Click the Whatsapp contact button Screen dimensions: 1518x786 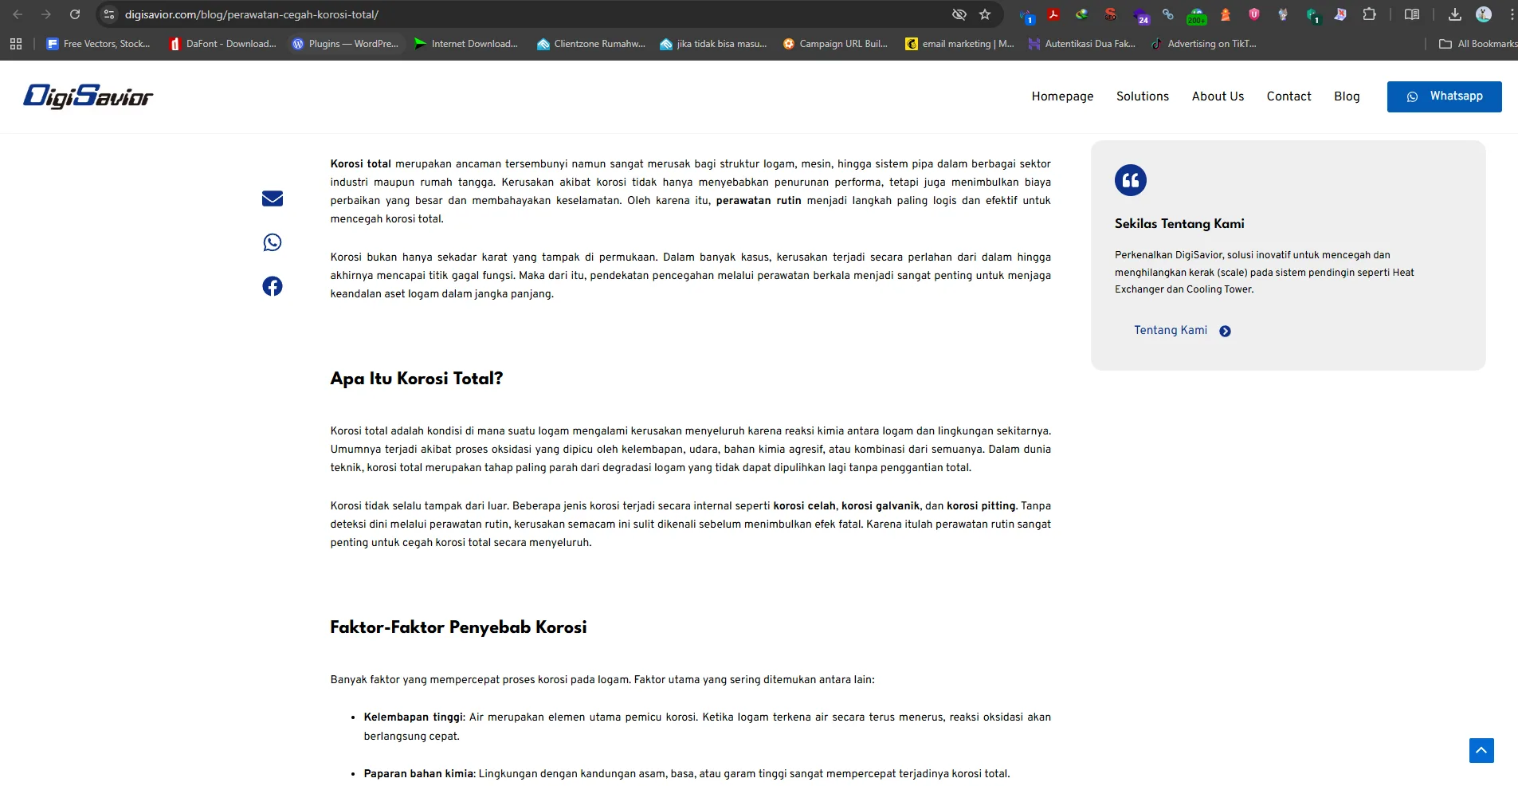[x=1445, y=96]
